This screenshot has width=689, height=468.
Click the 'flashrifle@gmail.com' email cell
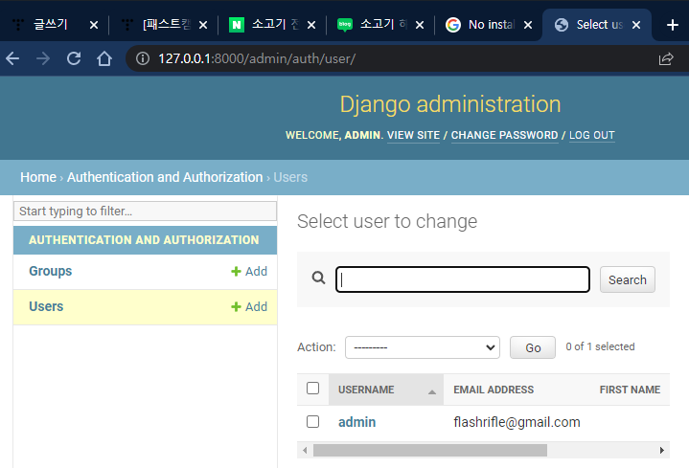(517, 422)
